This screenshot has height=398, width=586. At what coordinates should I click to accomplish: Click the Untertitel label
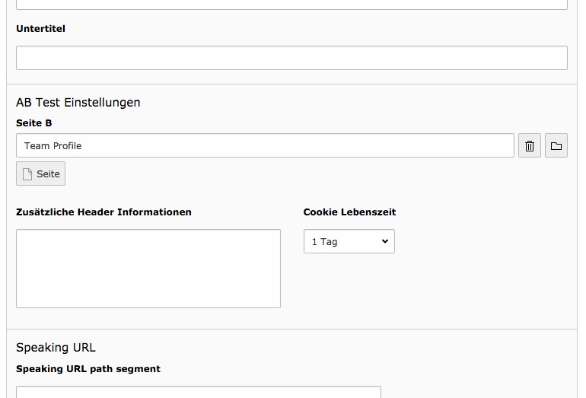tap(41, 29)
